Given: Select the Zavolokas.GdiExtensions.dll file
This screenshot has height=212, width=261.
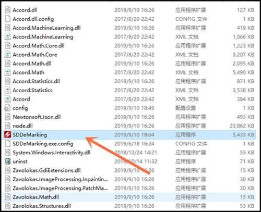Looking at the screenshot, I should point(46,170).
